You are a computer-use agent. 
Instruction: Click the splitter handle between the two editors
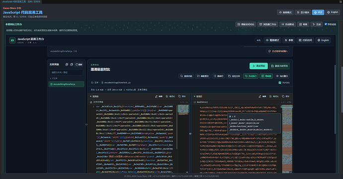(190, 133)
